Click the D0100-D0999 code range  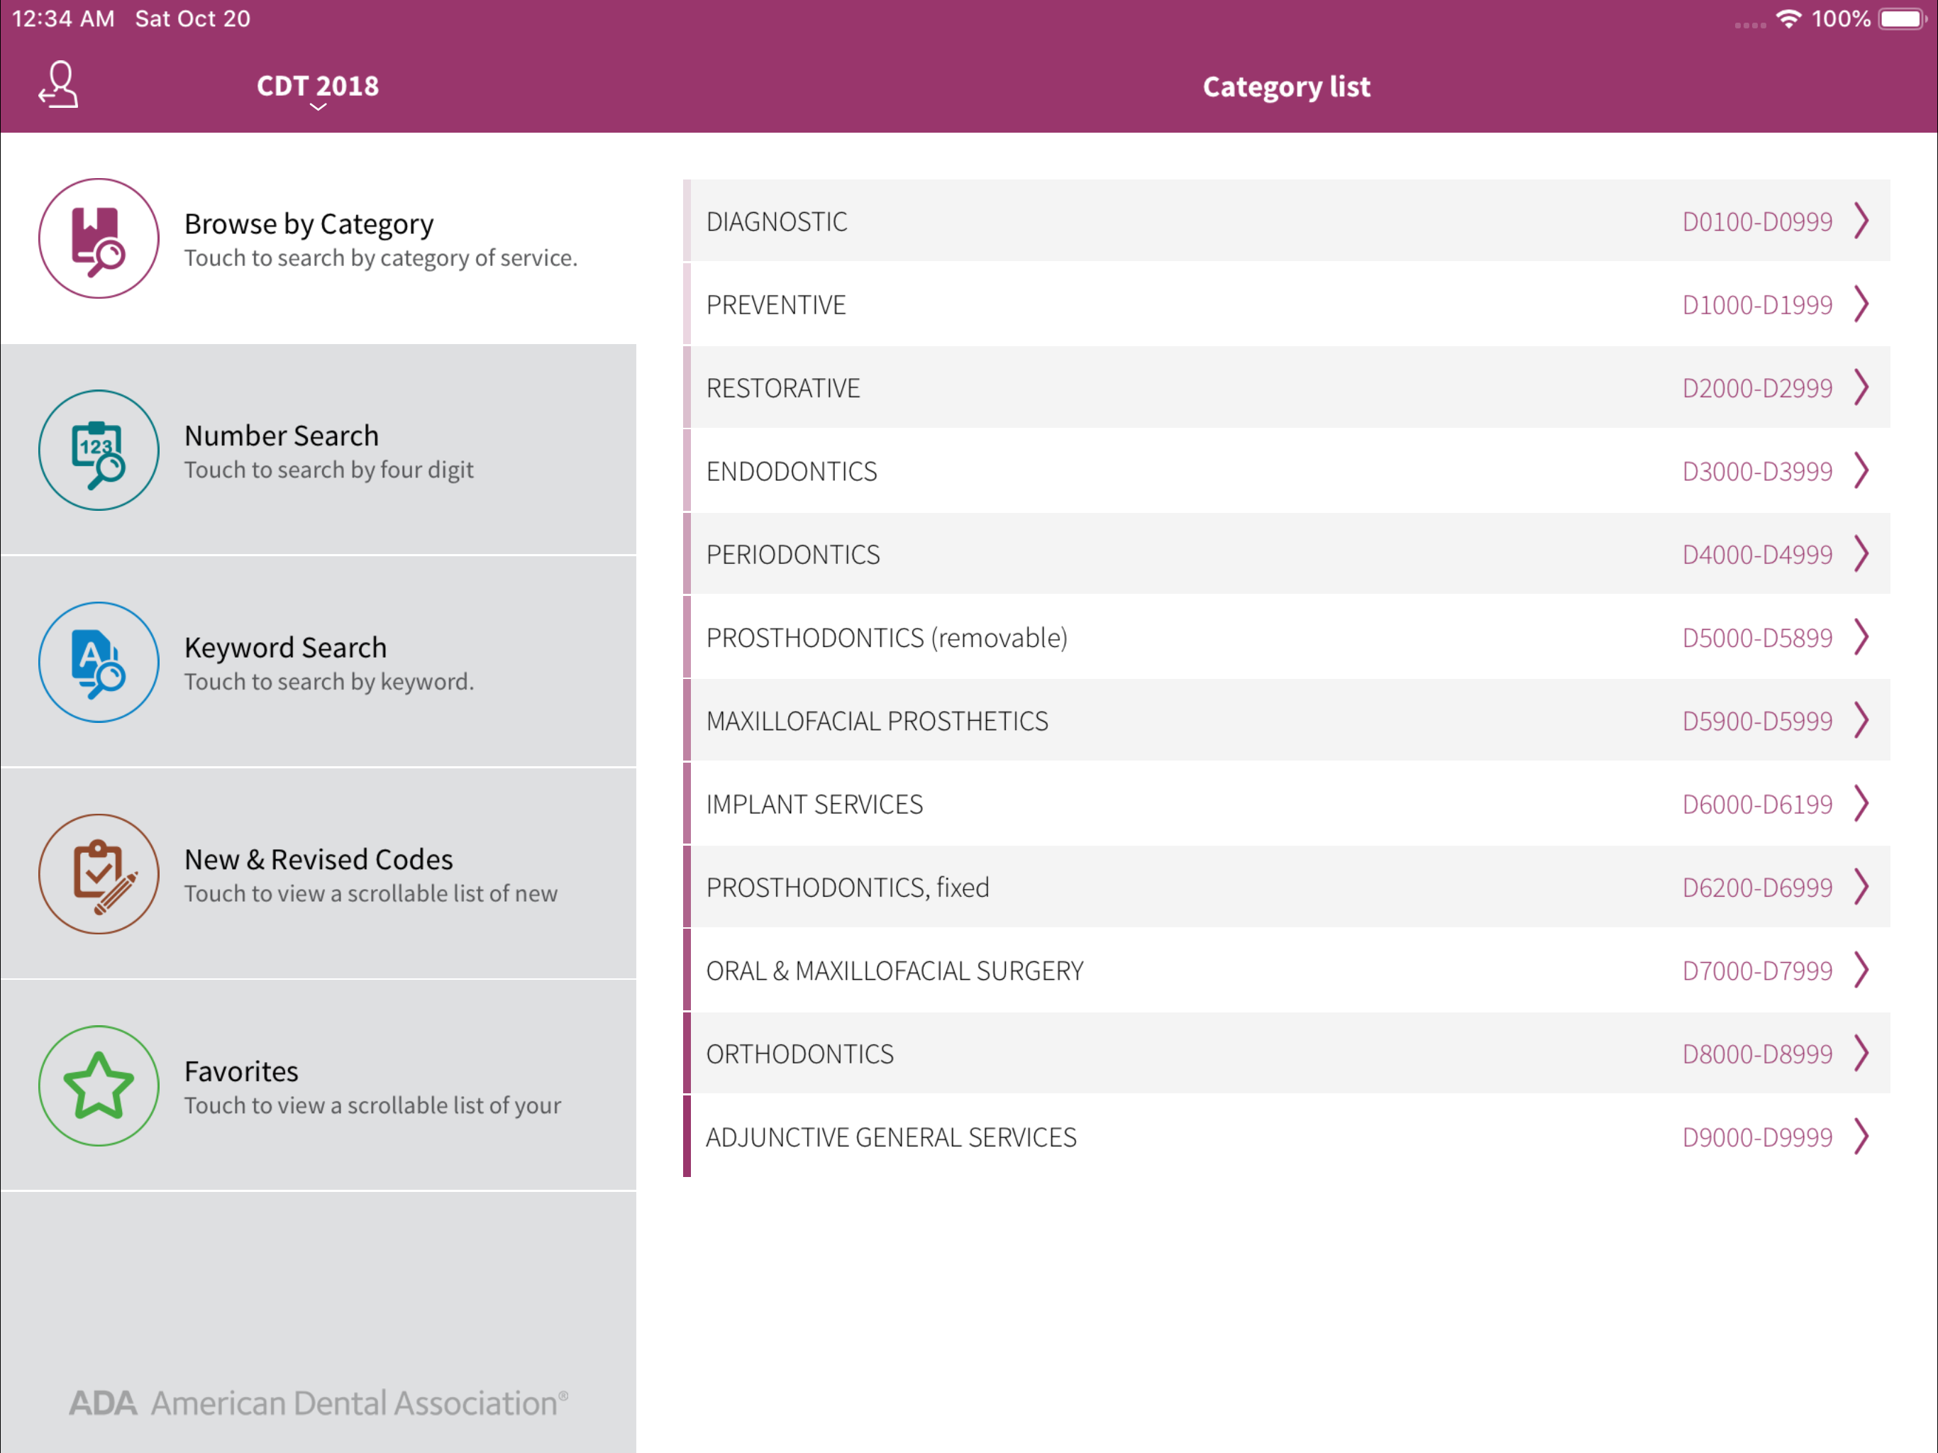1758,222
